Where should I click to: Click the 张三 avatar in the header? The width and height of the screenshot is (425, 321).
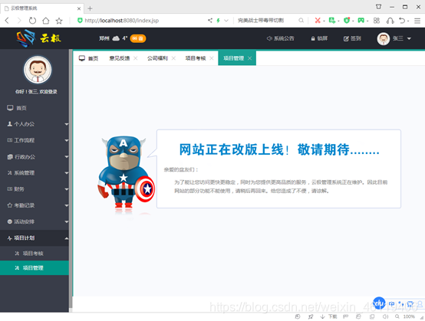tap(384, 39)
